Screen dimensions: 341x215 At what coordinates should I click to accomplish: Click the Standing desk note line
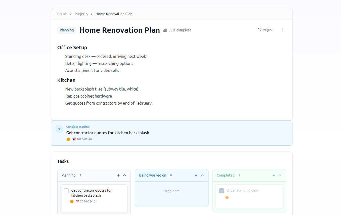[106, 56]
